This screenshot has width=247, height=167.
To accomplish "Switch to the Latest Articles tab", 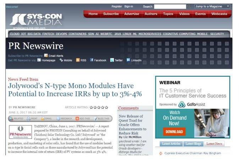I will tap(171, 144).
